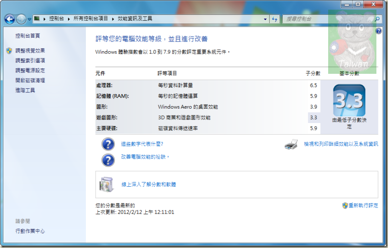Click the control panel icon in address bar
388x248 pixels.
pyautogui.click(x=37, y=18)
